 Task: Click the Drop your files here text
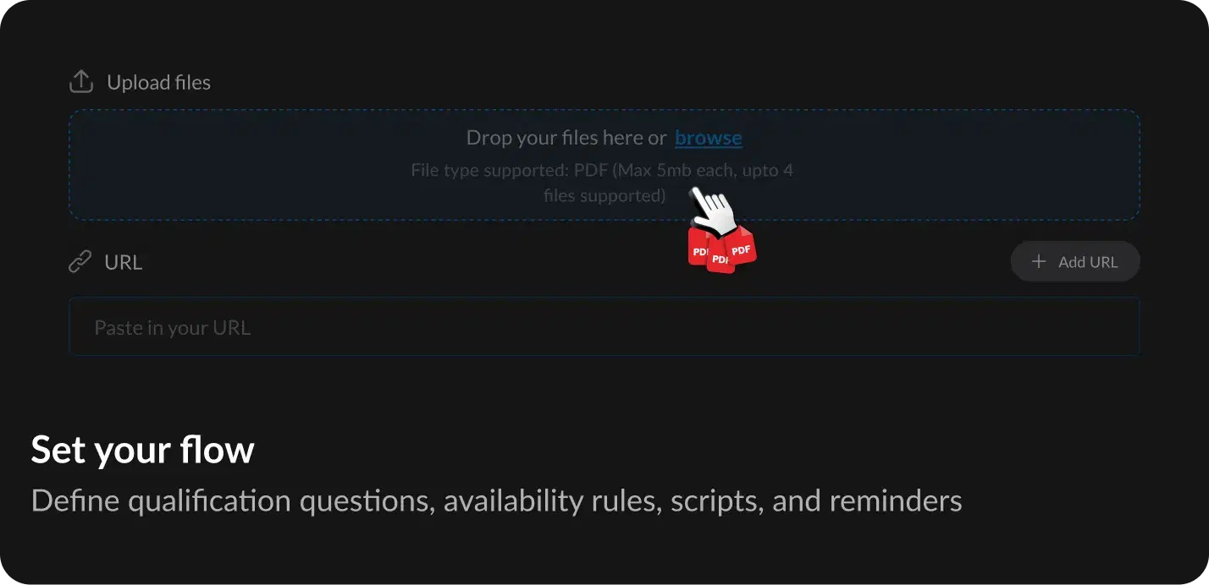pos(566,138)
